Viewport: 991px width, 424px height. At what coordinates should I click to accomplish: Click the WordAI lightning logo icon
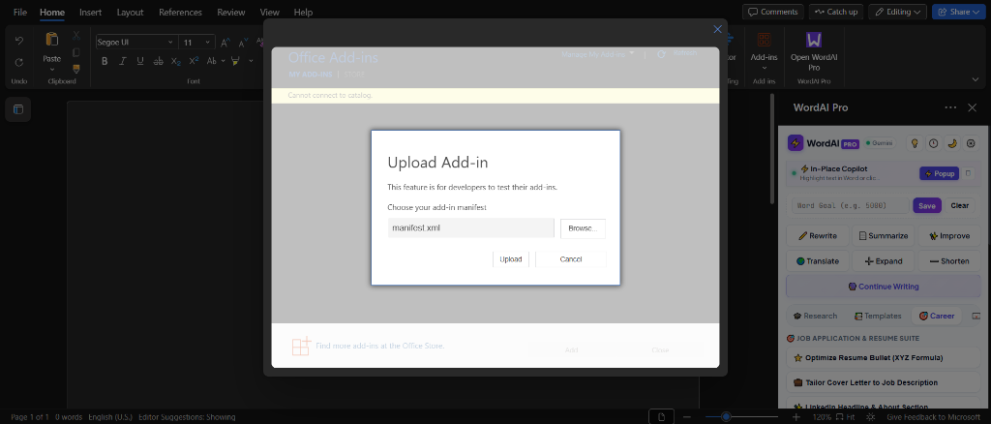[x=796, y=143]
